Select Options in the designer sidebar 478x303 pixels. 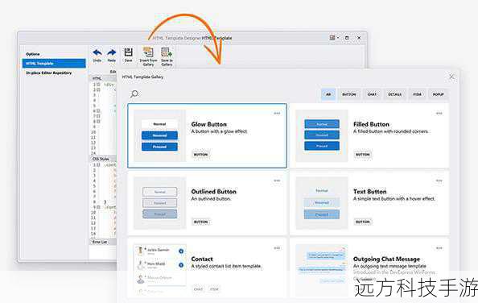33,54
